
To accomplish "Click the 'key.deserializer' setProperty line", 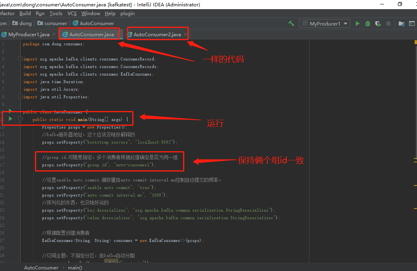I will coord(158,210).
